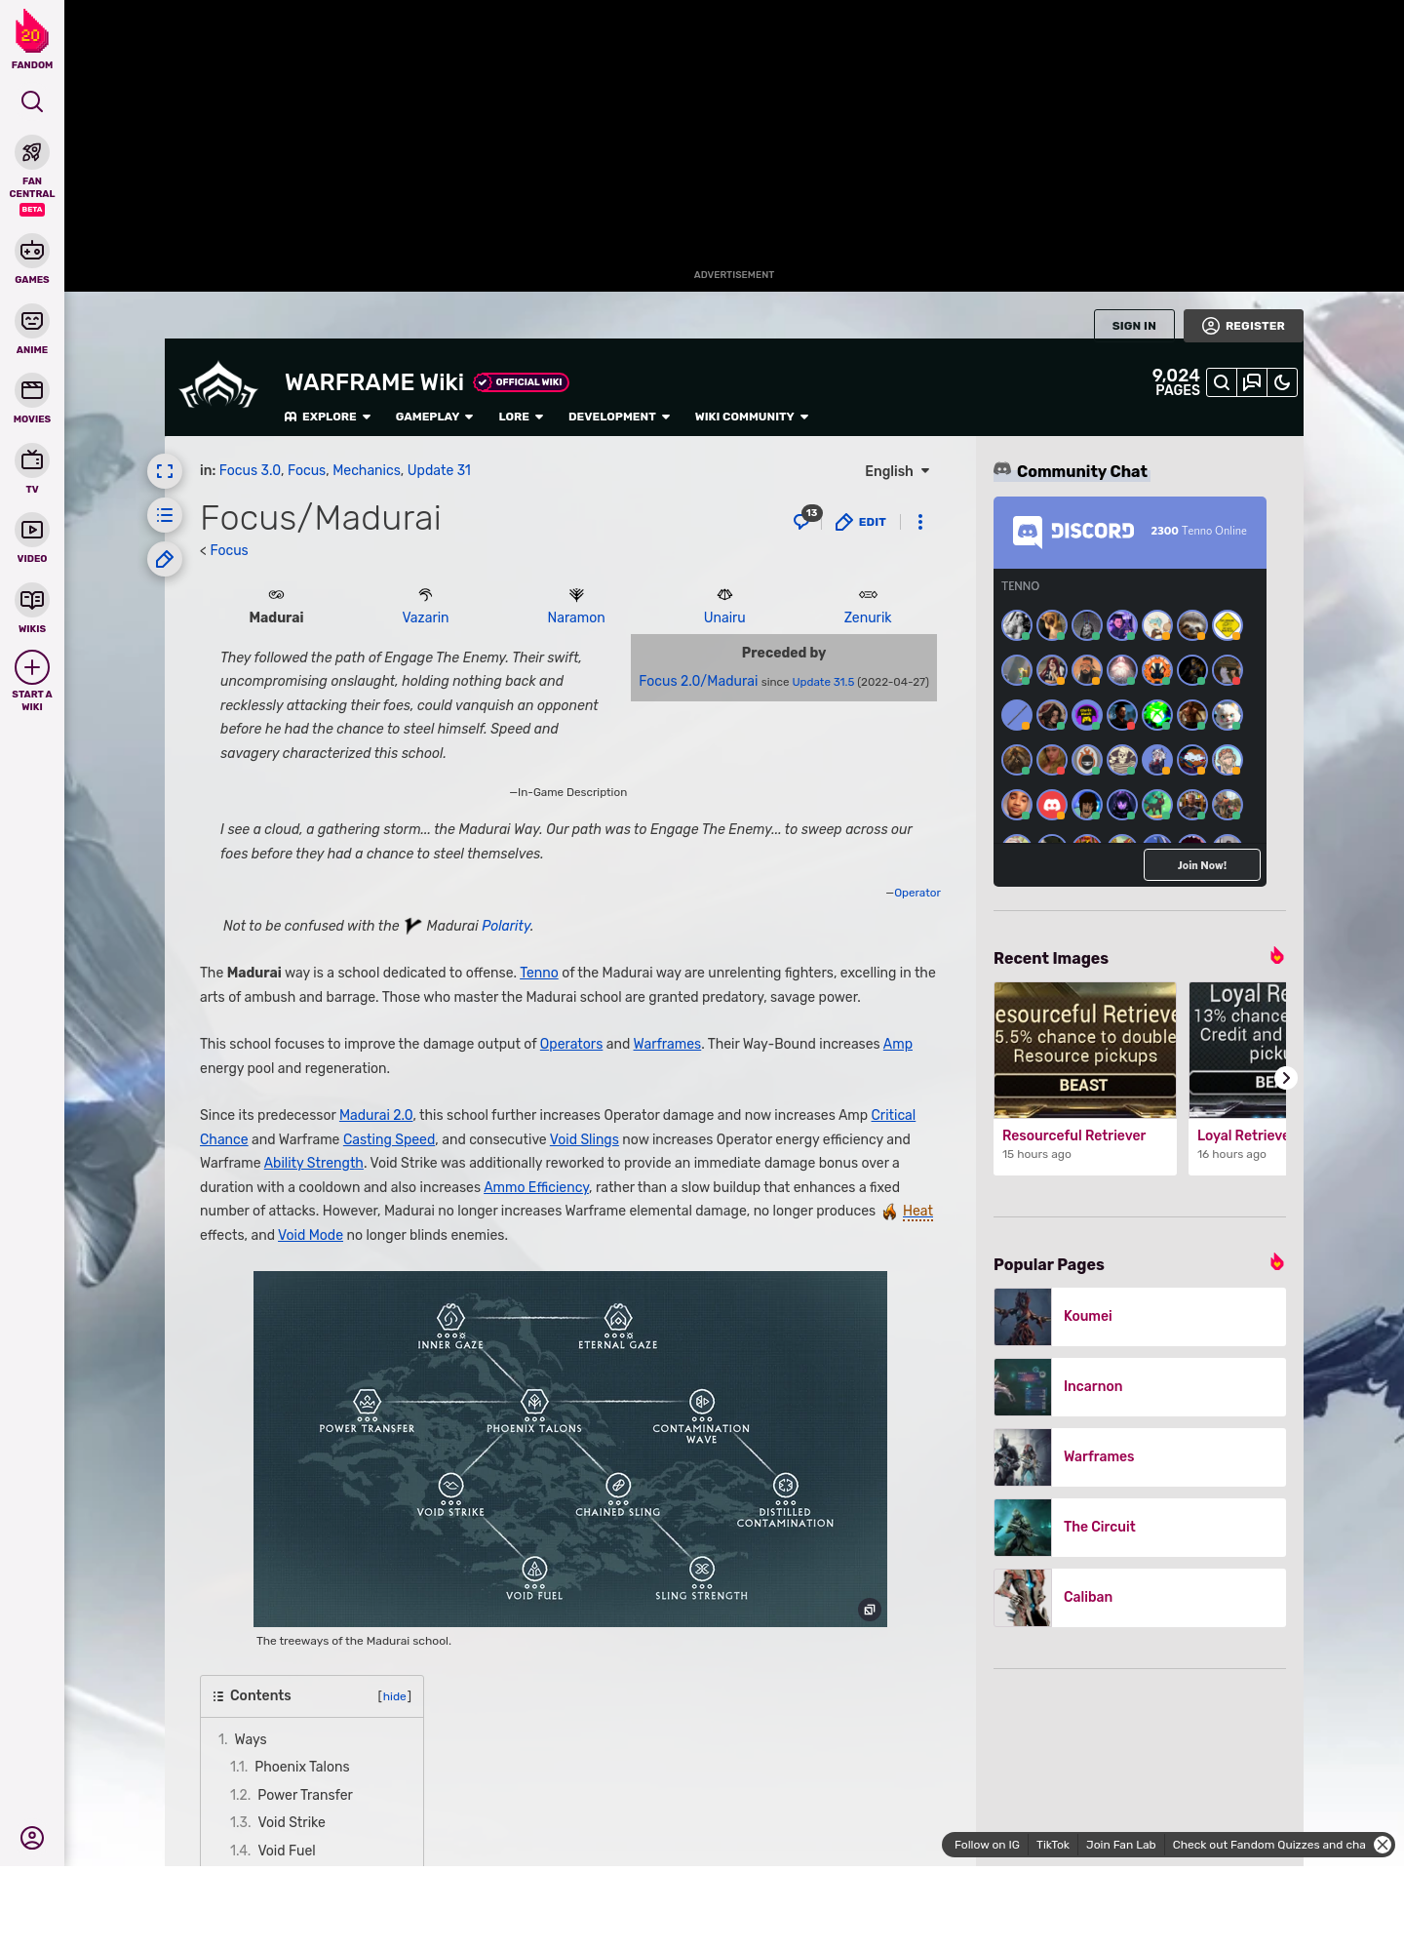Screen dimensions: 1404x1951
Task: Click the Sign In button
Action: [x=1134, y=326]
